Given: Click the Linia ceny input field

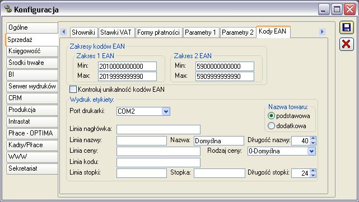Looking at the screenshot, I should coord(158,152).
